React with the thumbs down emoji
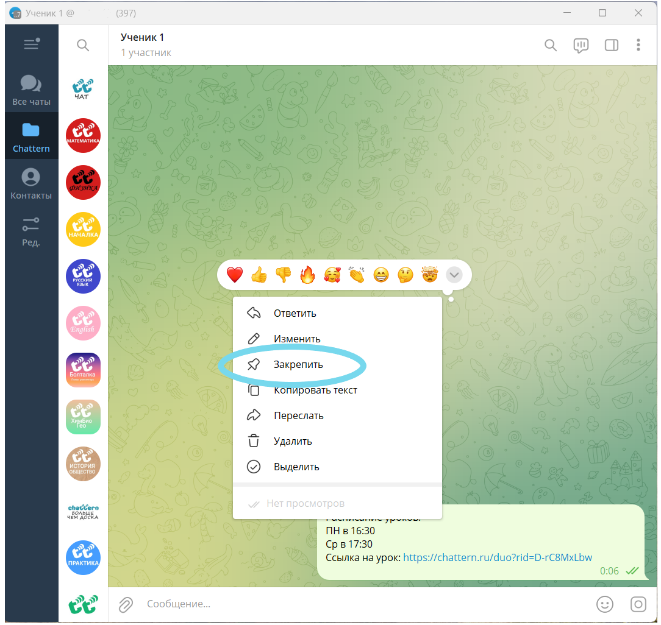This screenshot has width=661, height=625. click(283, 275)
